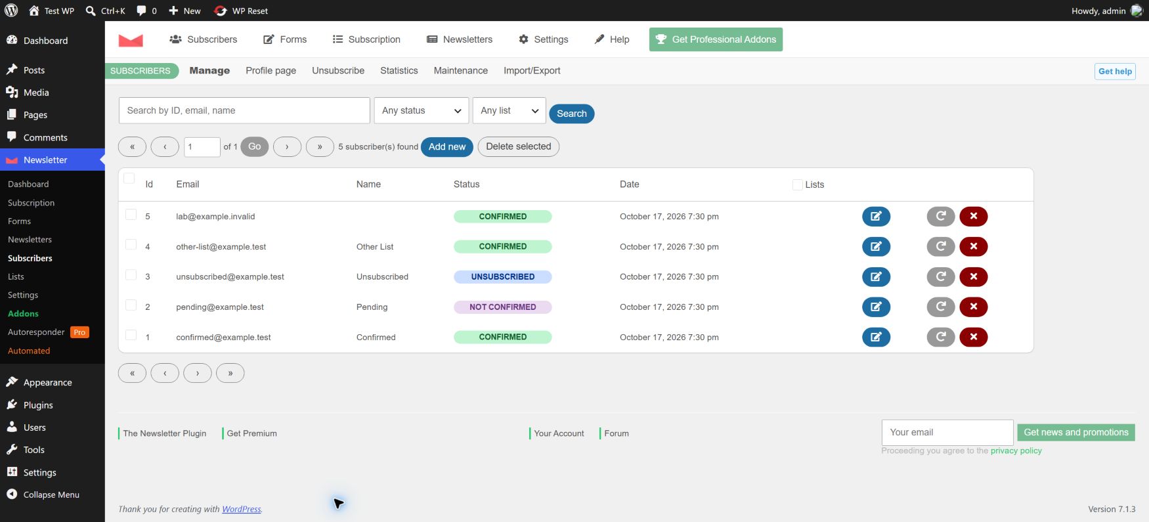Toggle the Lists column checkbox
The width and height of the screenshot is (1149, 522).
click(x=798, y=185)
